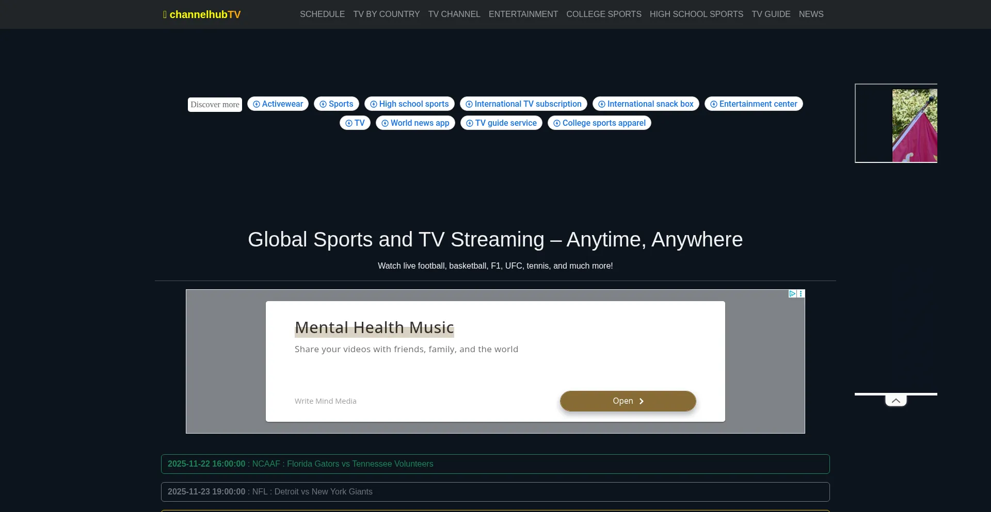Collapse the side ad with the chevron

[x=896, y=401]
